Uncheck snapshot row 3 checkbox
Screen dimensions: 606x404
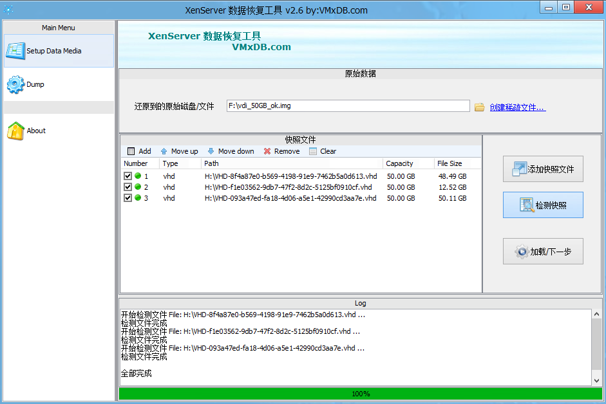(x=128, y=197)
